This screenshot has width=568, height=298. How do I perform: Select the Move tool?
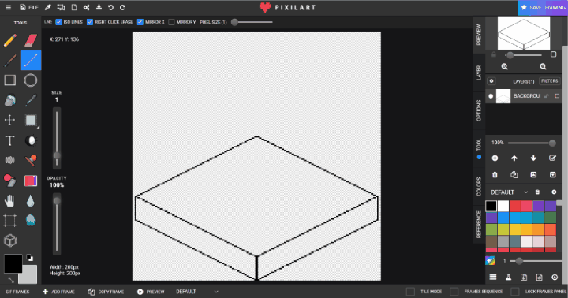coord(10,120)
